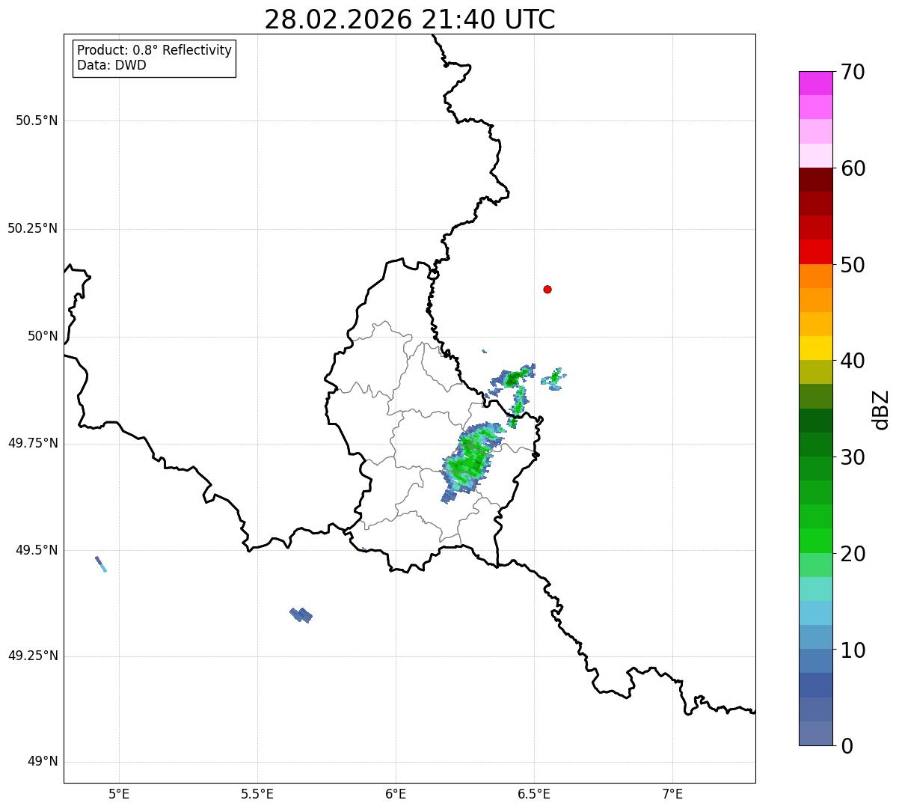Click the slate blue colorbar segment at 0

[815, 733]
